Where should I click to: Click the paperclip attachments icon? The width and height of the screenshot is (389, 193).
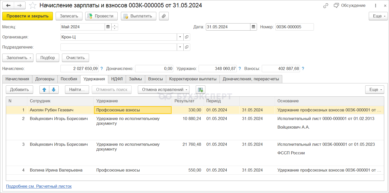164,16
